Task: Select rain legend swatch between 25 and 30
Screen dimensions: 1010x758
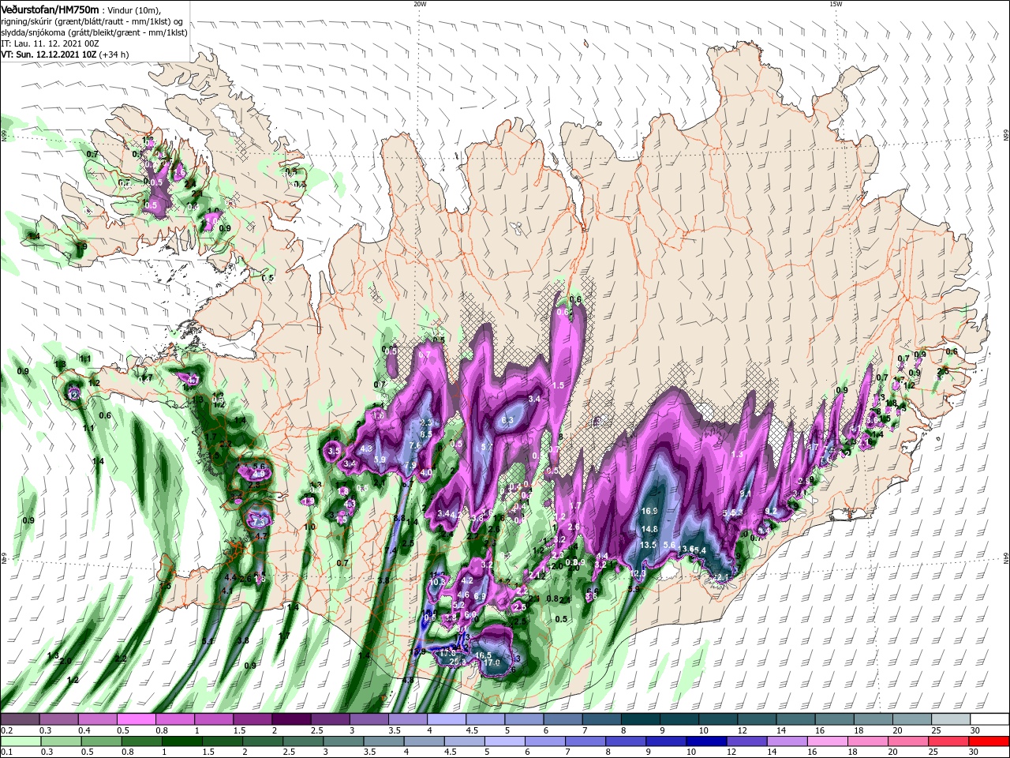Action: [x=950, y=741]
